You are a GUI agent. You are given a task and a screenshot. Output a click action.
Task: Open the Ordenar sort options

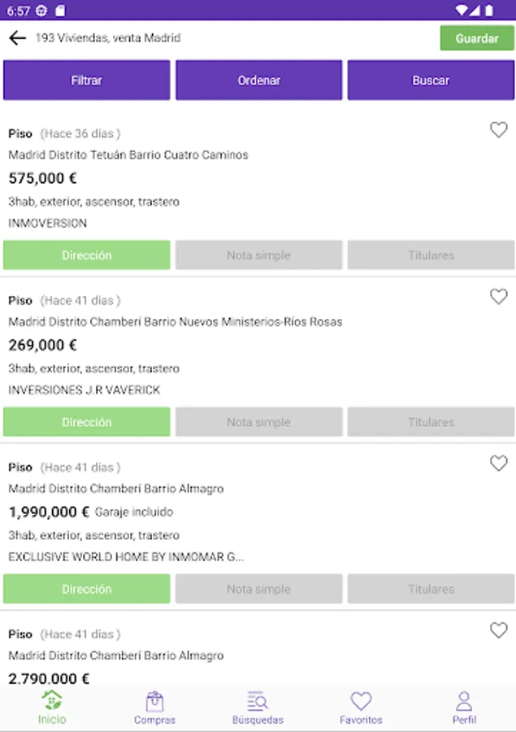[258, 81]
